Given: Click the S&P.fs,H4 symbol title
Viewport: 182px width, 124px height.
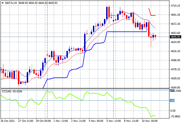Looking at the screenshot, I should (11, 3).
